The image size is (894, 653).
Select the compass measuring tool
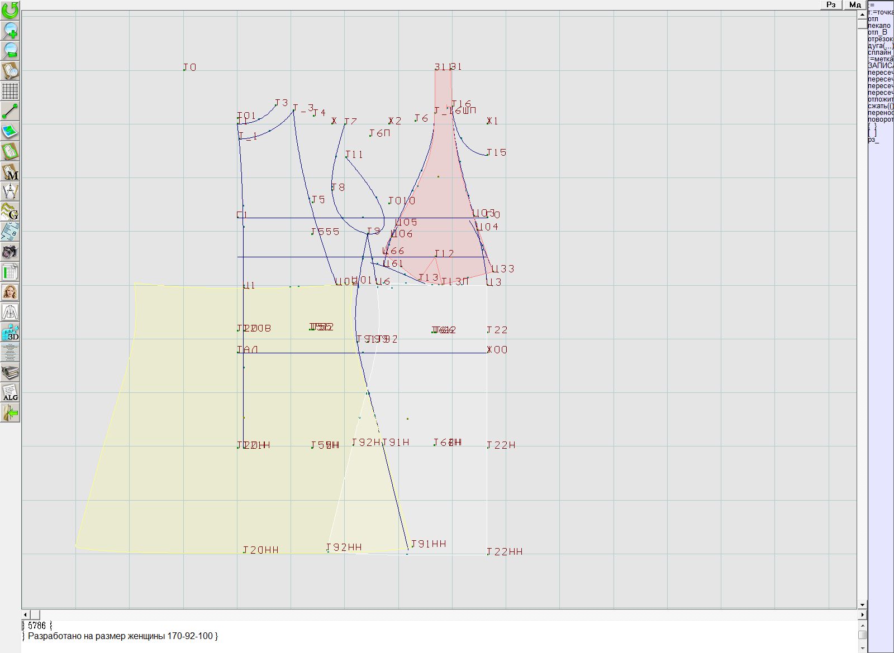click(10, 191)
